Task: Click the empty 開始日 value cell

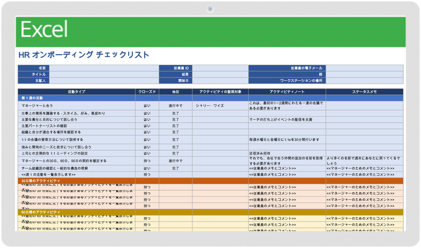Action: click(220, 80)
